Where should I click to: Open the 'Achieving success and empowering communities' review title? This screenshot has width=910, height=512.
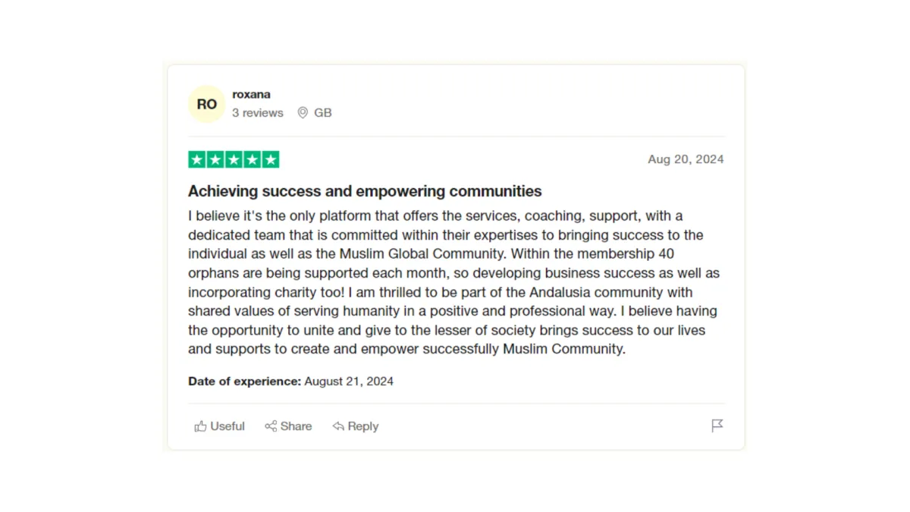pyautogui.click(x=365, y=191)
